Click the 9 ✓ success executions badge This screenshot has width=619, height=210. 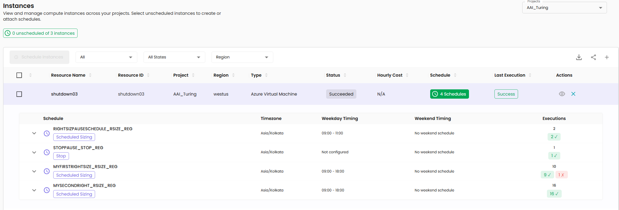point(547,175)
